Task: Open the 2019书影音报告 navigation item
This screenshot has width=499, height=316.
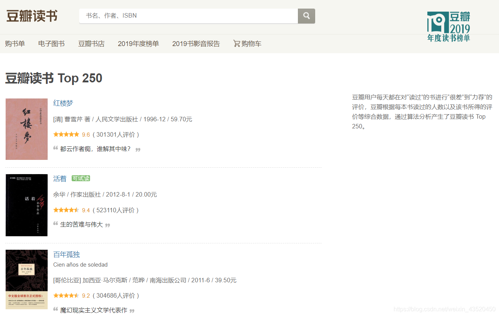Action: coord(196,44)
